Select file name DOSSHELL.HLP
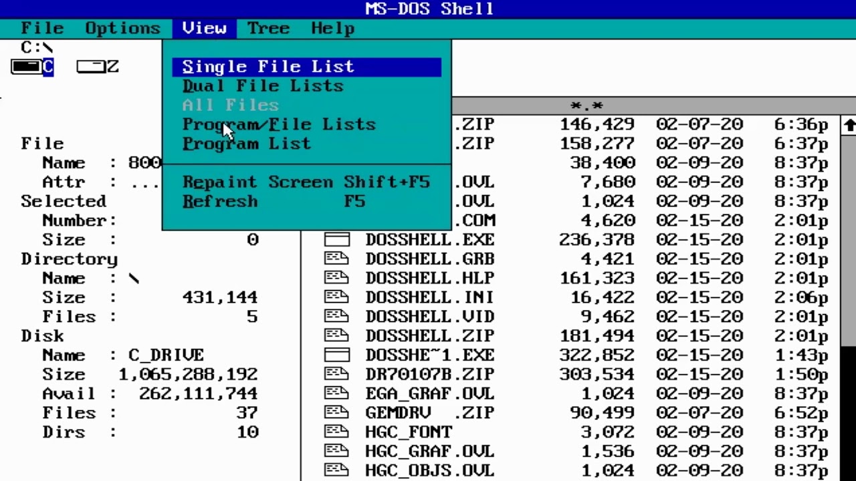This screenshot has width=856, height=481. [x=430, y=279]
